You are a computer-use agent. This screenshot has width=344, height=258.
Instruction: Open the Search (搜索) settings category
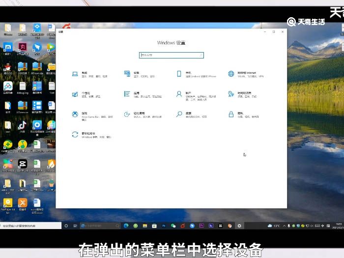pos(188,115)
